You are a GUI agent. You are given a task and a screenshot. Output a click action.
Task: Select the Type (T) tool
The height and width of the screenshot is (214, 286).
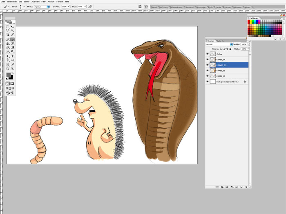tap(13, 56)
